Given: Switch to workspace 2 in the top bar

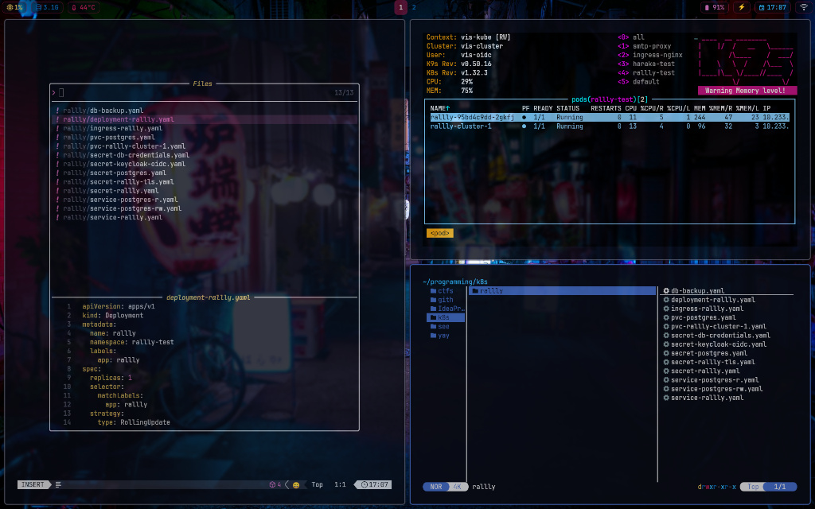Looking at the screenshot, I should click(x=415, y=7).
